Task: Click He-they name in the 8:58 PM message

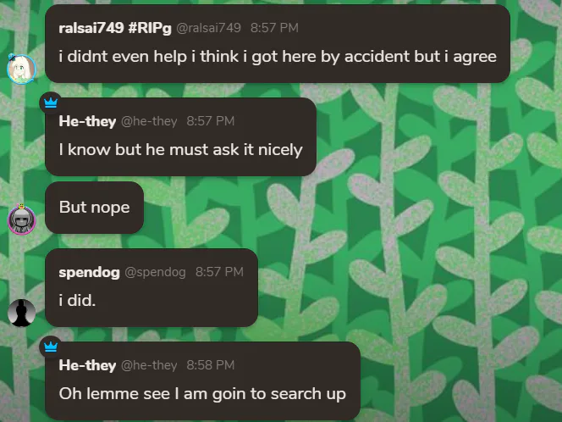Action: pos(87,365)
